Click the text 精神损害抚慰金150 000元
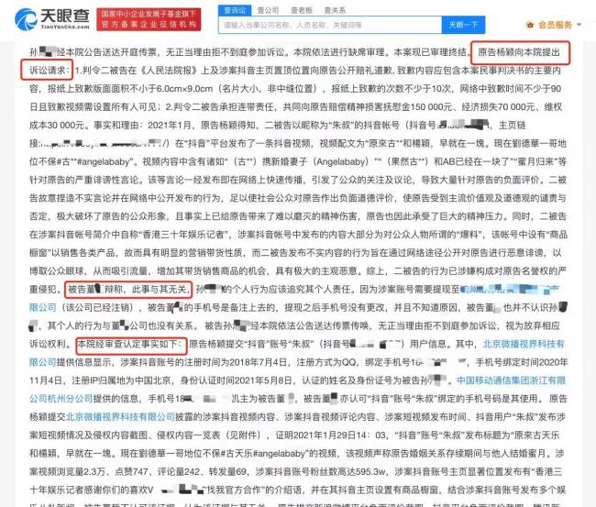The height and width of the screenshot is (507, 596). point(398,107)
